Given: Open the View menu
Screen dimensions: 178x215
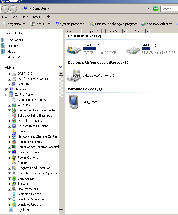Looking at the screenshot, I should pos(25,17).
